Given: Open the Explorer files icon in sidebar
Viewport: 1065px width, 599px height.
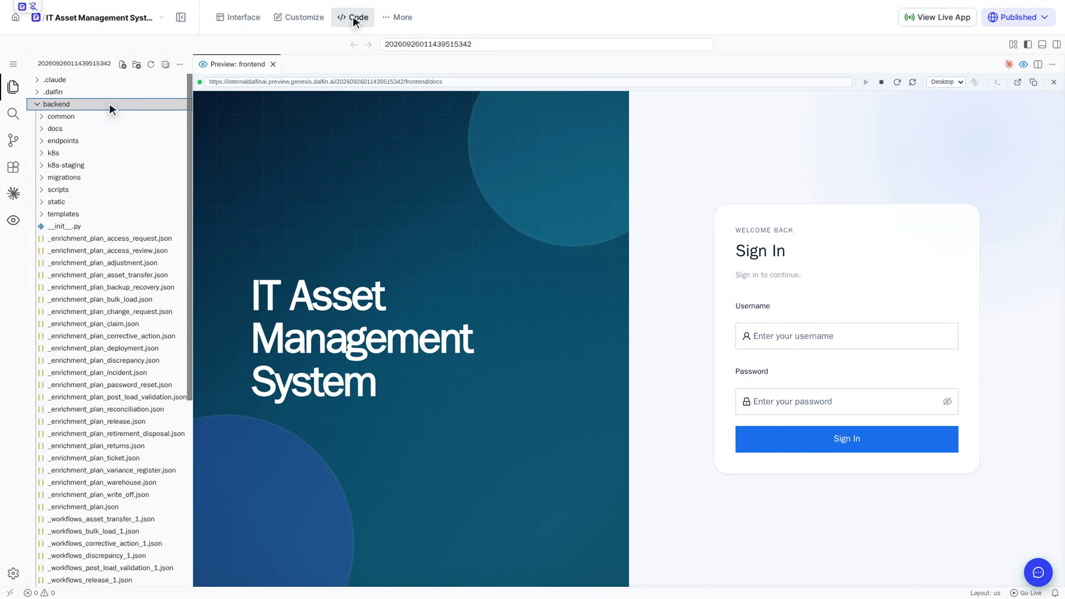Looking at the screenshot, I should coord(13,87).
